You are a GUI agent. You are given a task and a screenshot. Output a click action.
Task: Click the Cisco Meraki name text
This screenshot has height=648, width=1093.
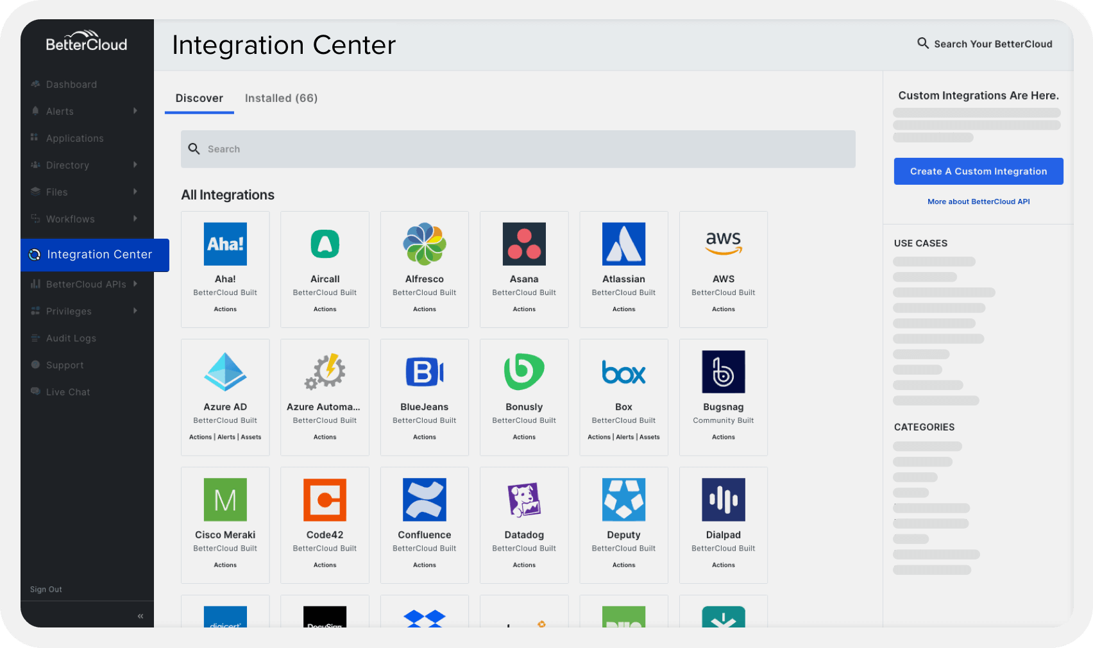[x=225, y=534]
